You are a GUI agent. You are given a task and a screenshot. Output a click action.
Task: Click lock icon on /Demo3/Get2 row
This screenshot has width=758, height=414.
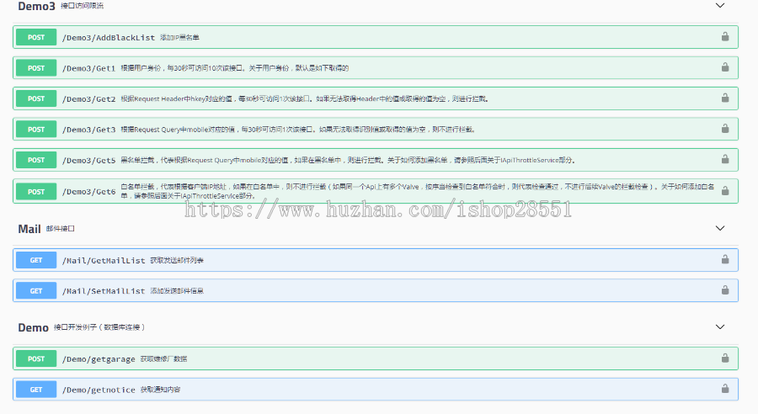click(x=725, y=98)
